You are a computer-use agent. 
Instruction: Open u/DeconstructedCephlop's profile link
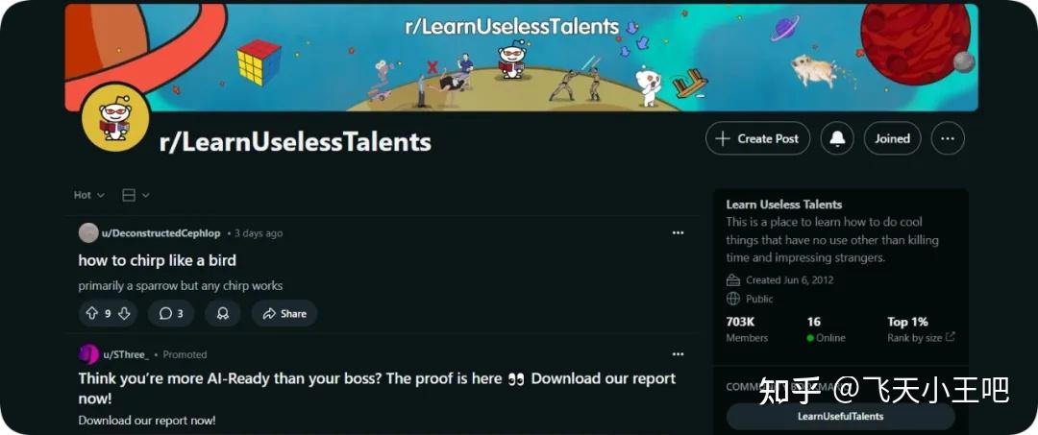pyautogui.click(x=161, y=233)
